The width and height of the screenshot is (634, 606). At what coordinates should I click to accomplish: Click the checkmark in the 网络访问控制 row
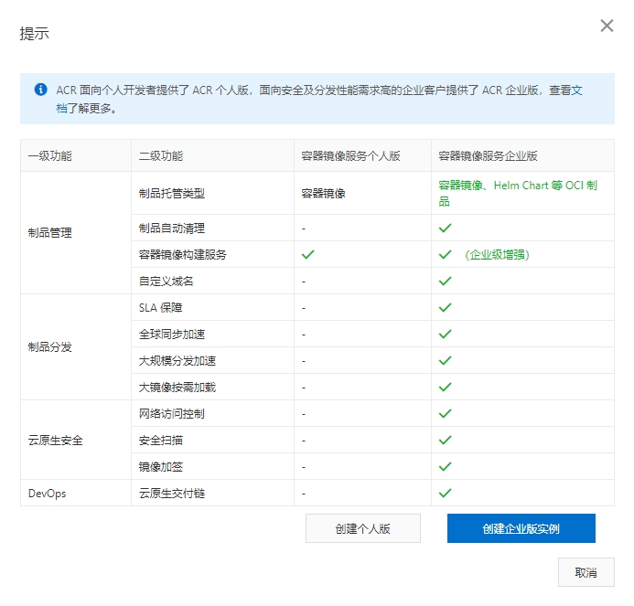(446, 413)
